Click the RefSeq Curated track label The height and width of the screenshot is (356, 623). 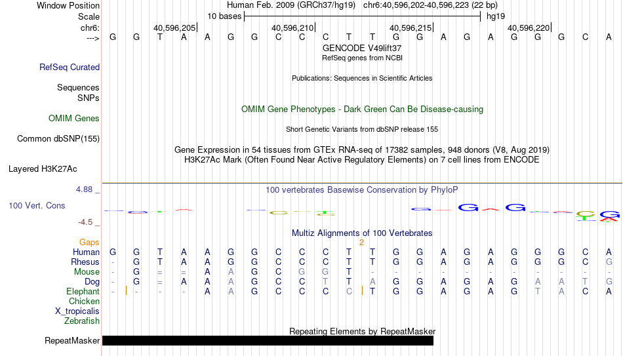point(70,67)
